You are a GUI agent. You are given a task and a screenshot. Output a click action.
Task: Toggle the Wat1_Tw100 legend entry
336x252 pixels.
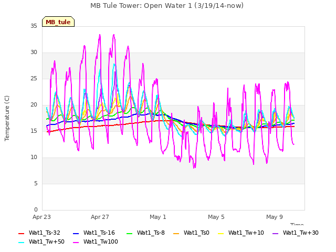pos(96,241)
